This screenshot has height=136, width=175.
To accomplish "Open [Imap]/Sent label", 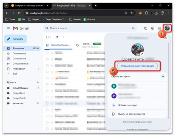I will pyautogui.click(x=19, y=93).
